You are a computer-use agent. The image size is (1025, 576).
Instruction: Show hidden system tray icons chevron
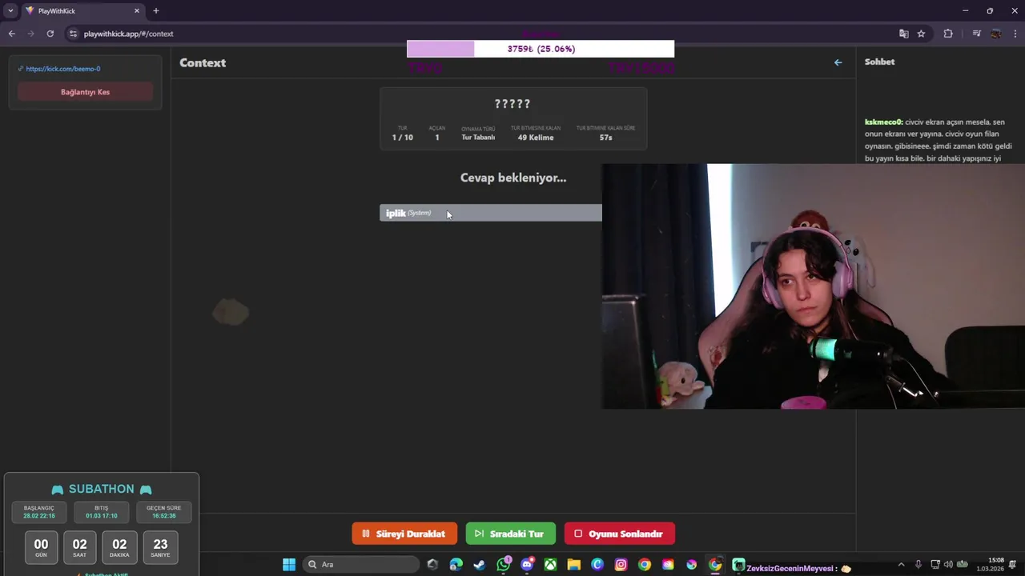[x=901, y=565]
